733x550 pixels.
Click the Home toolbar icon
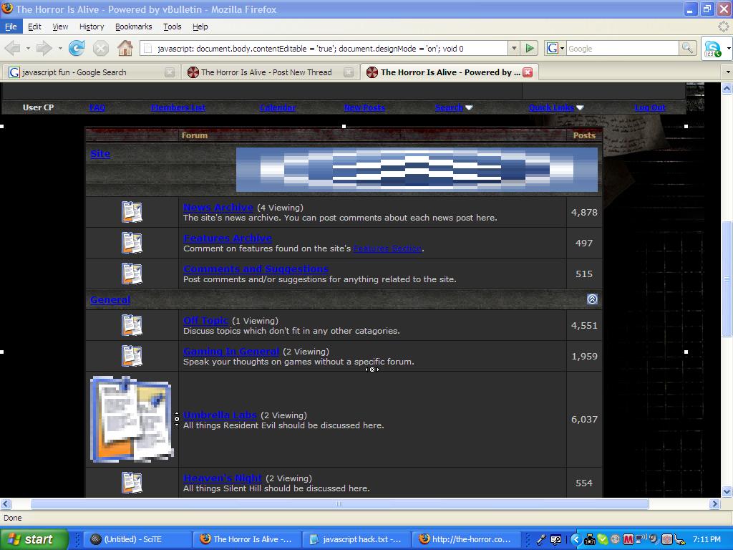pyautogui.click(x=125, y=48)
